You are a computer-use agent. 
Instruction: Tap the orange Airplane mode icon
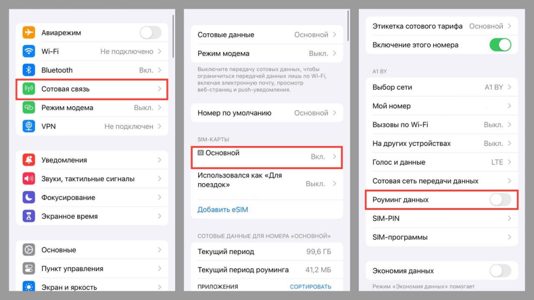29,33
